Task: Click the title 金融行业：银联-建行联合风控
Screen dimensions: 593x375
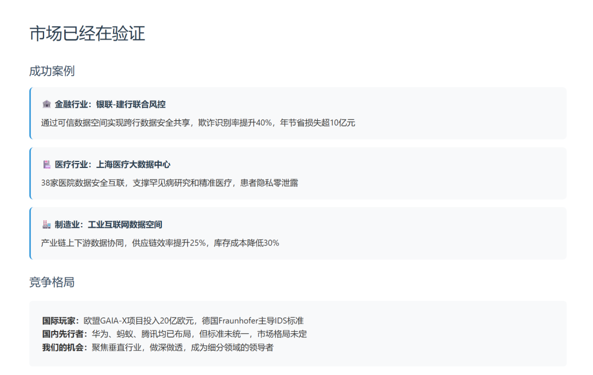Action: pos(110,104)
